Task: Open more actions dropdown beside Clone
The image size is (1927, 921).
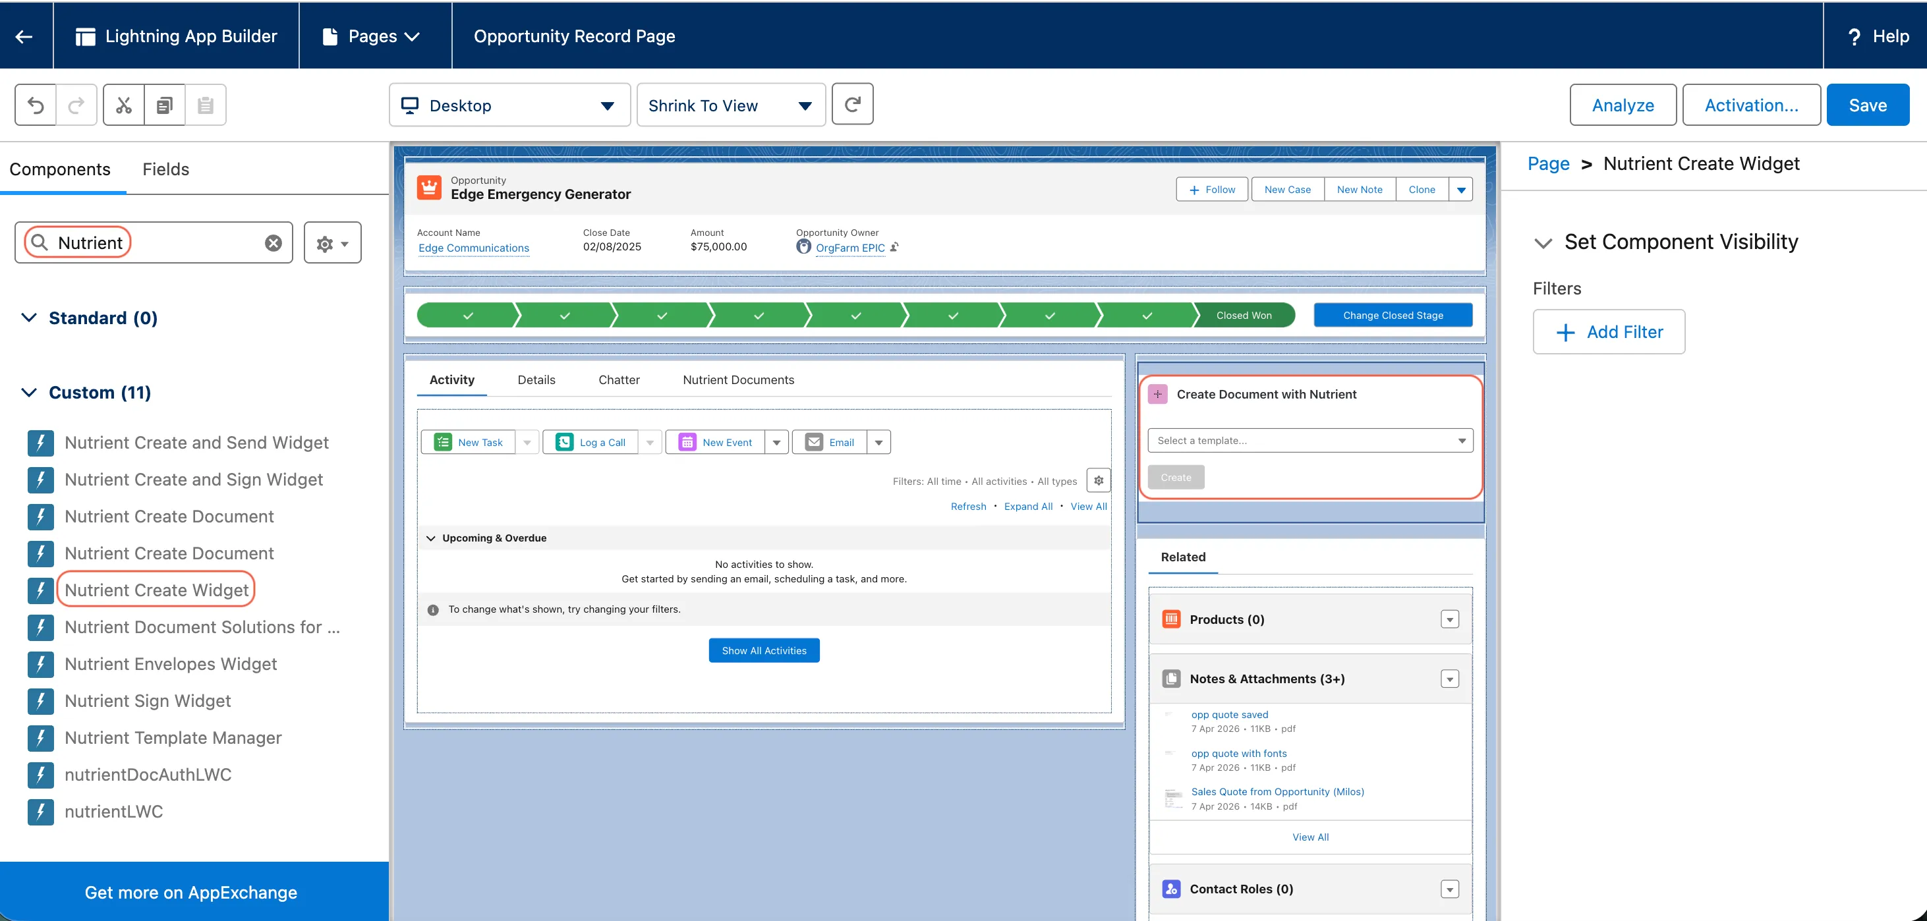Action: pos(1461,190)
